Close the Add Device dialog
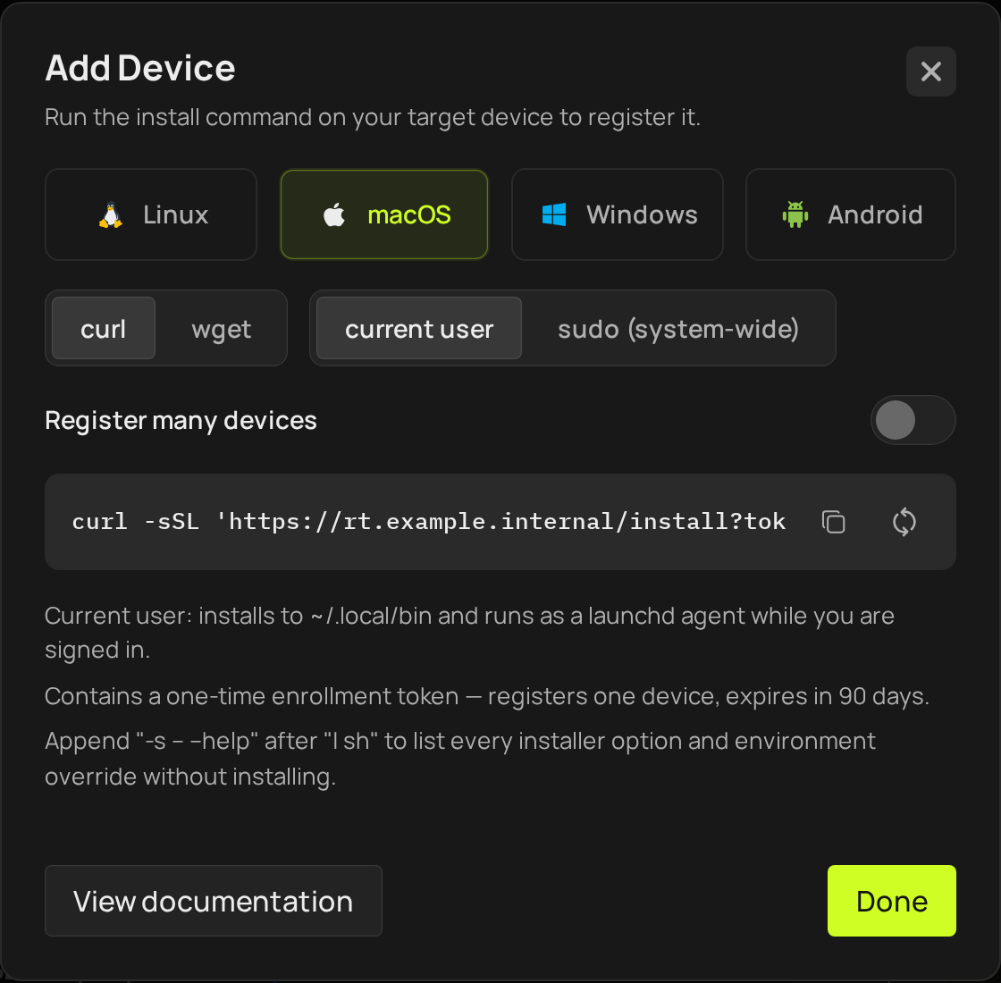 [x=930, y=71]
